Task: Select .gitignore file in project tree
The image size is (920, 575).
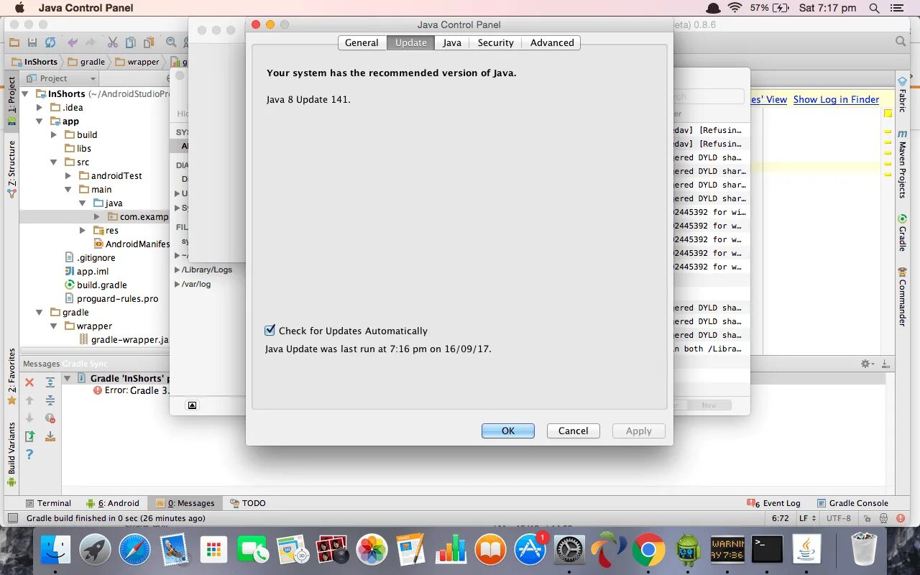Action: point(90,258)
